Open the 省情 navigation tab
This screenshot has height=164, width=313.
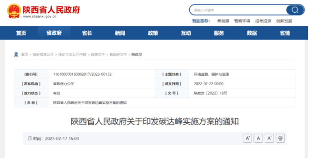pyautogui.click(x=285, y=33)
